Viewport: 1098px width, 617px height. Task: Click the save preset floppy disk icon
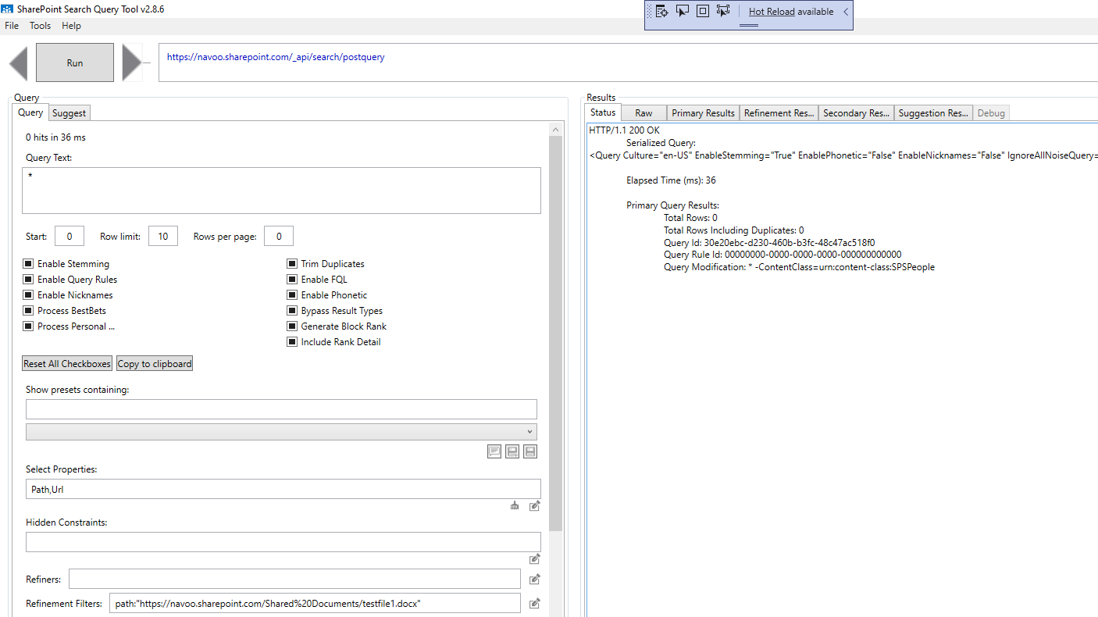(529, 451)
